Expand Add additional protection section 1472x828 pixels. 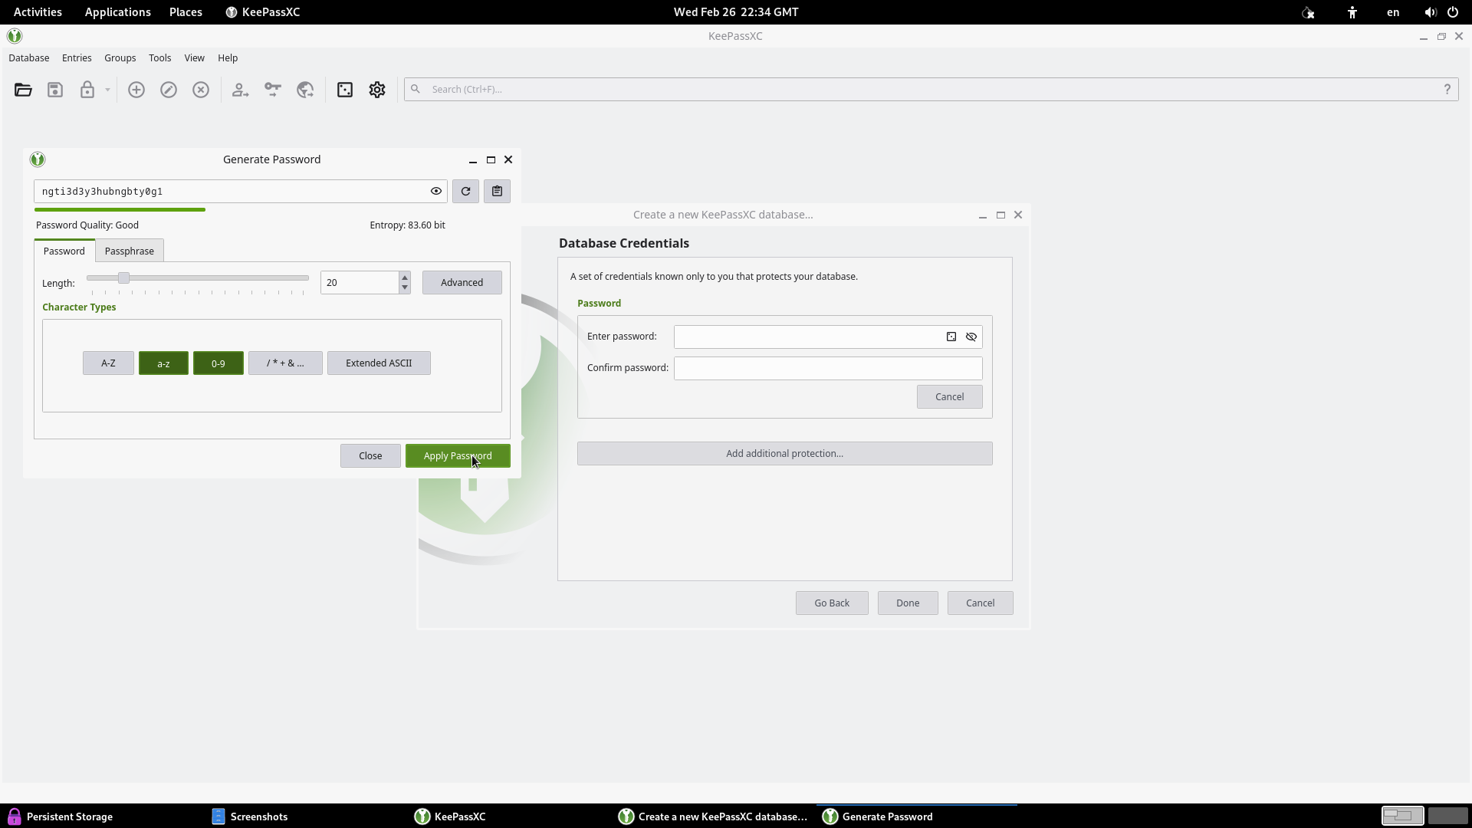click(x=784, y=453)
